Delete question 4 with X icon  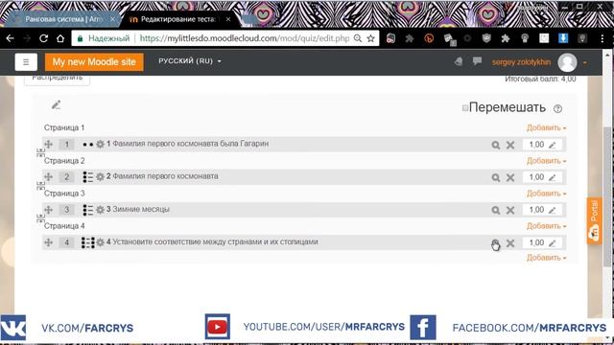[510, 243]
